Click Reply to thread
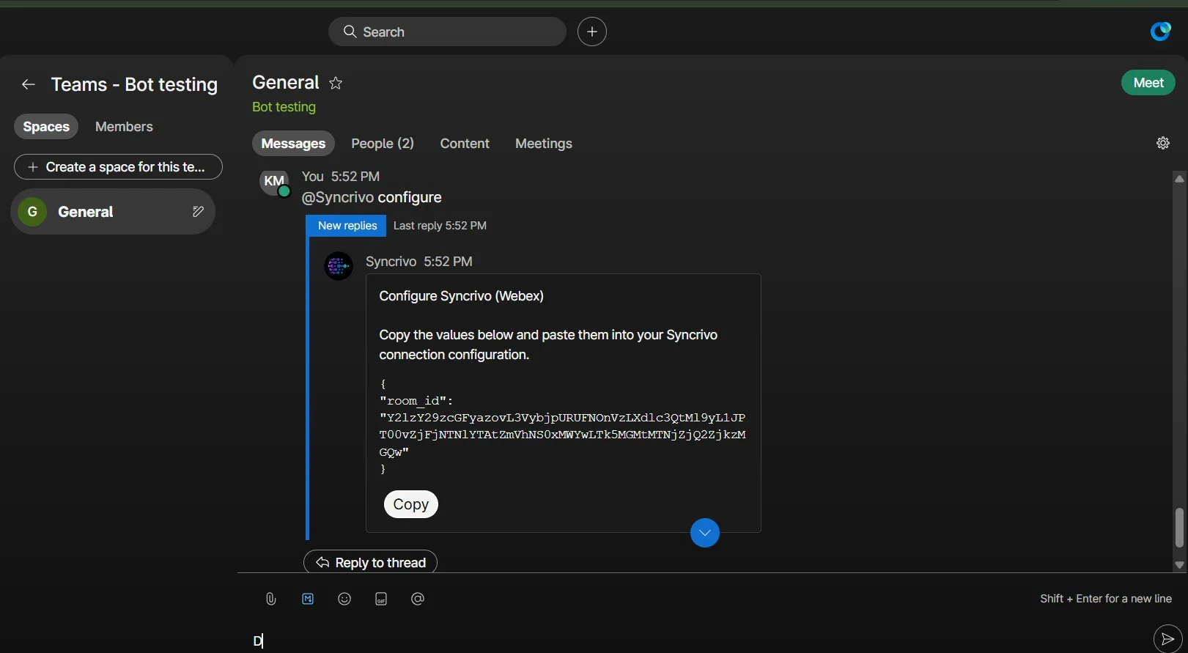Screen dimensions: 1188x653 pyautogui.click(x=370, y=562)
